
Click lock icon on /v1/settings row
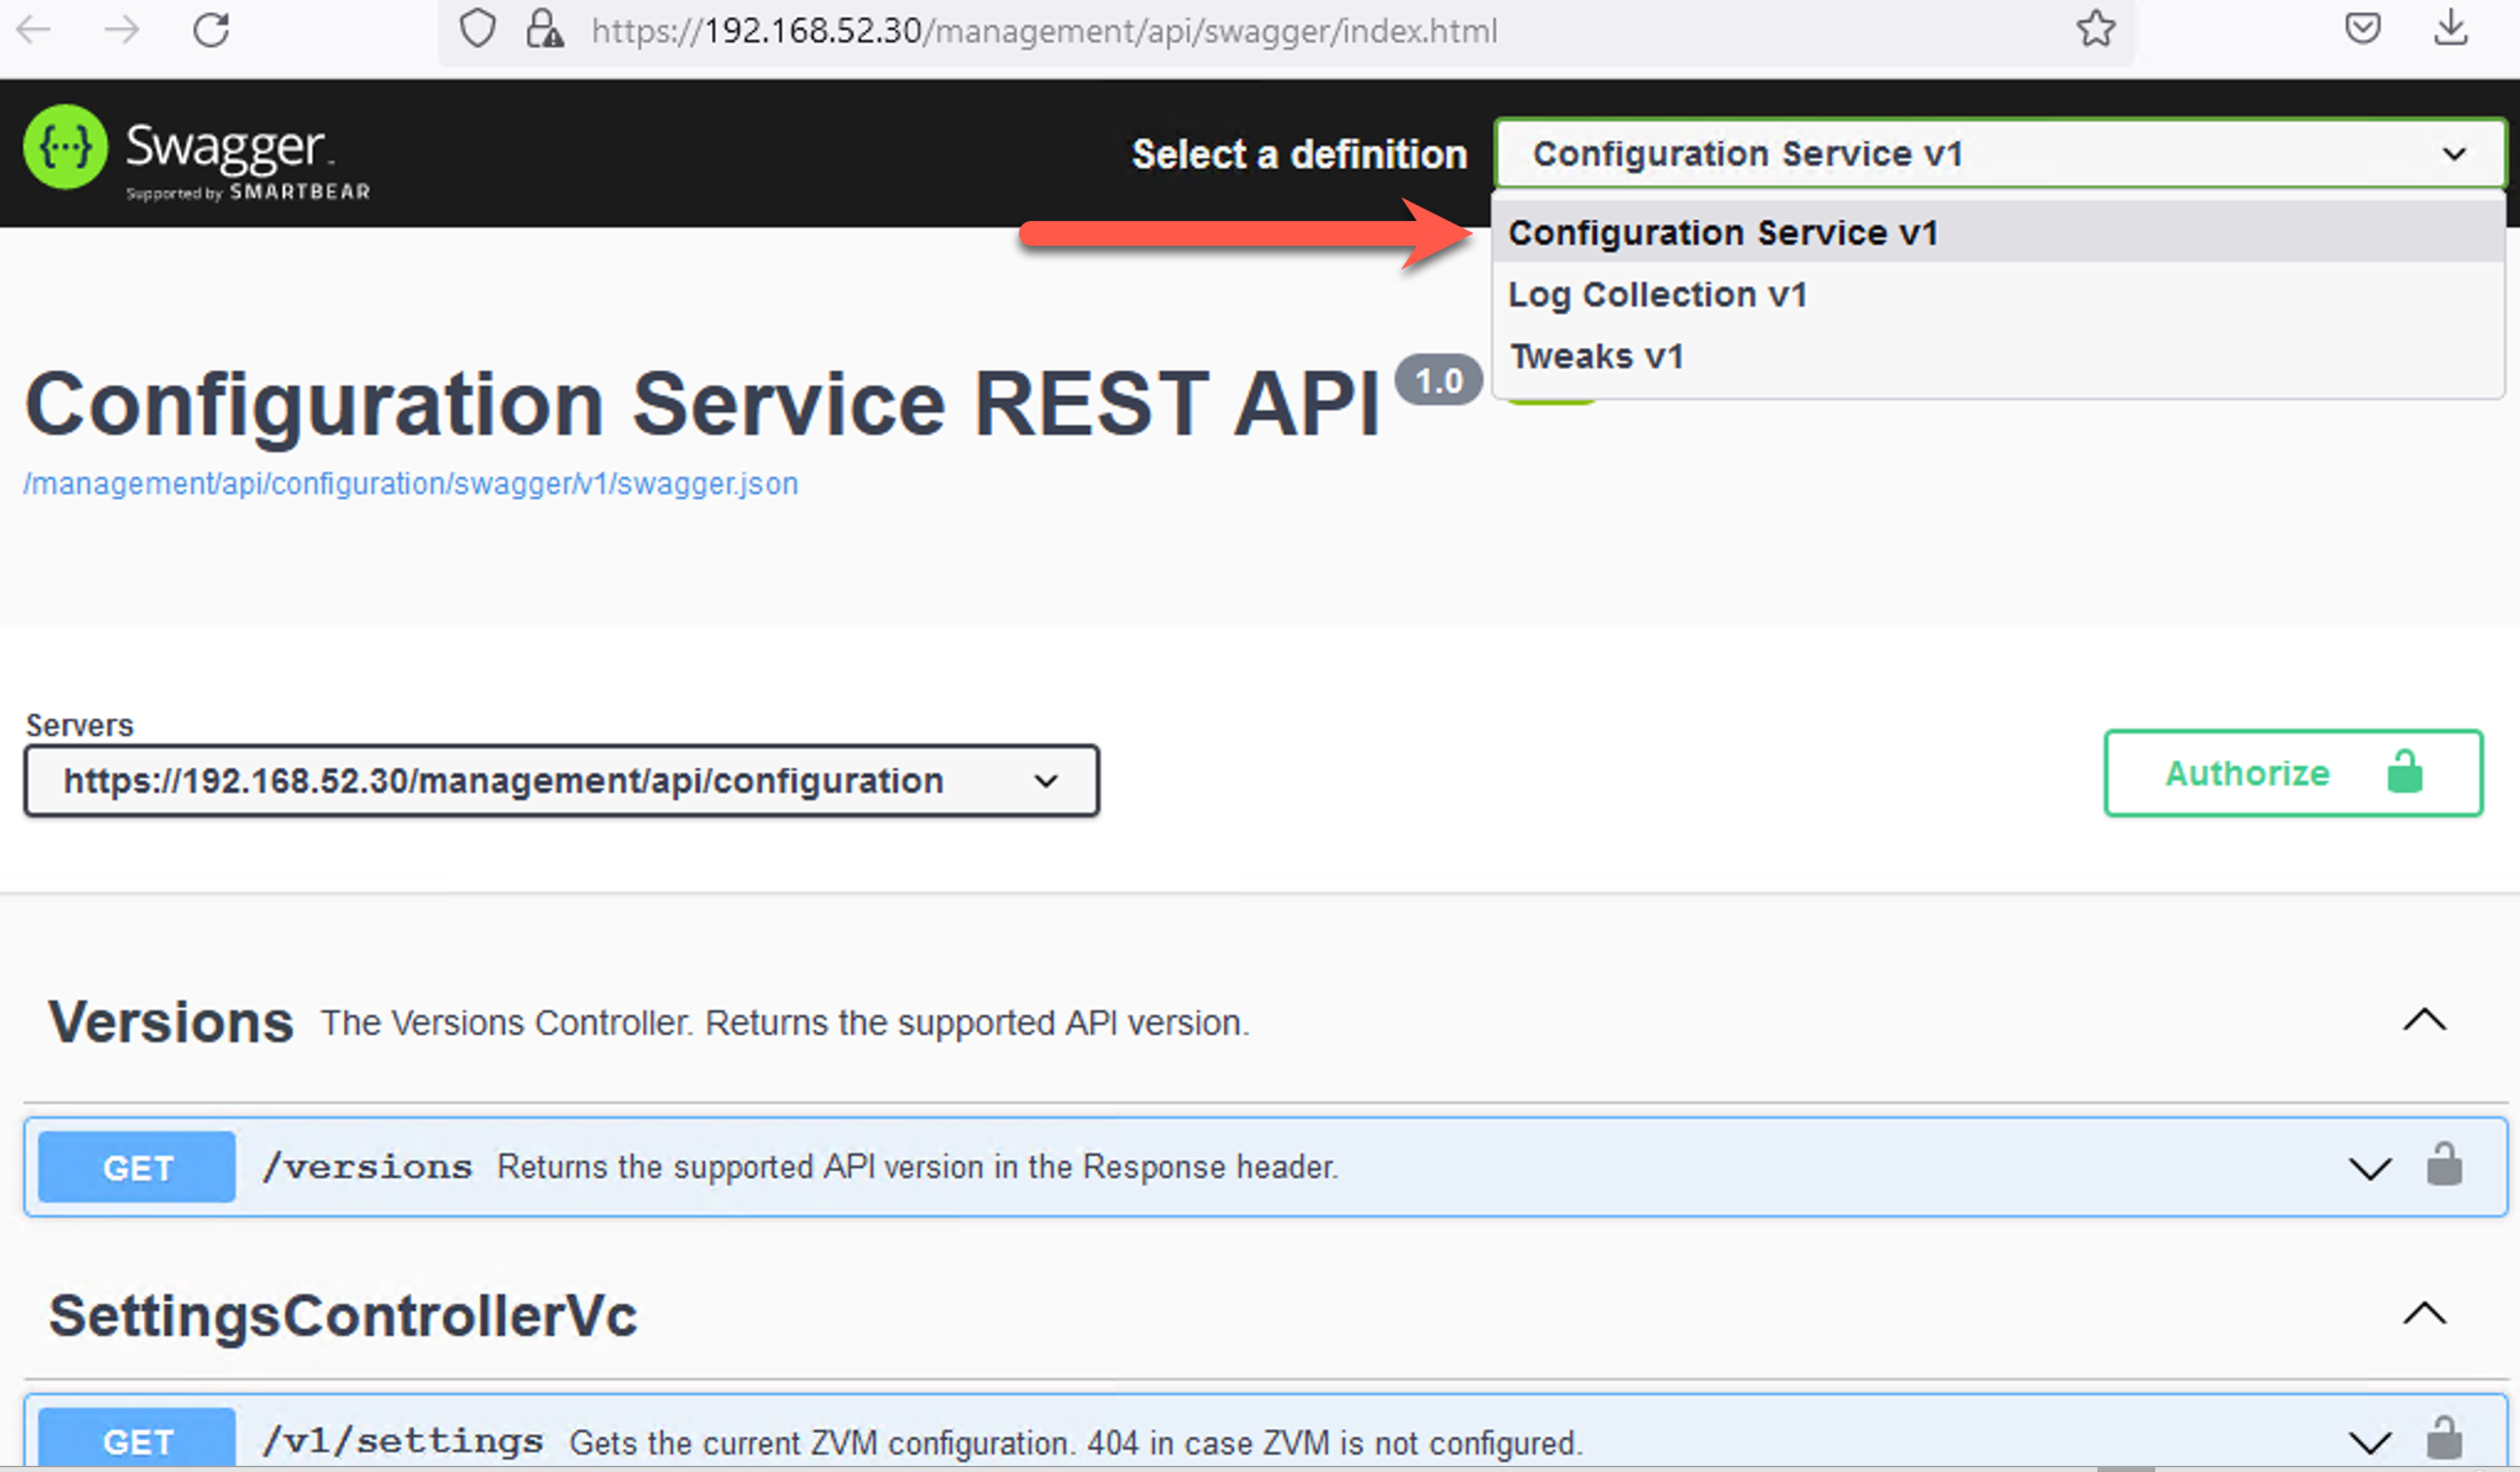(x=2444, y=1440)
